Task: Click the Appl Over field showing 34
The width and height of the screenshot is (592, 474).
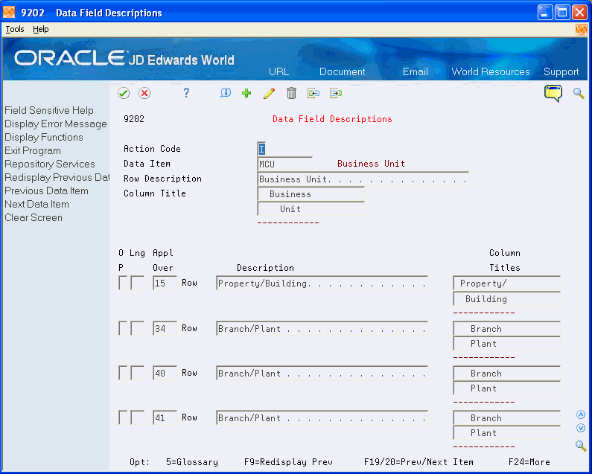Action: click(165, 328)
